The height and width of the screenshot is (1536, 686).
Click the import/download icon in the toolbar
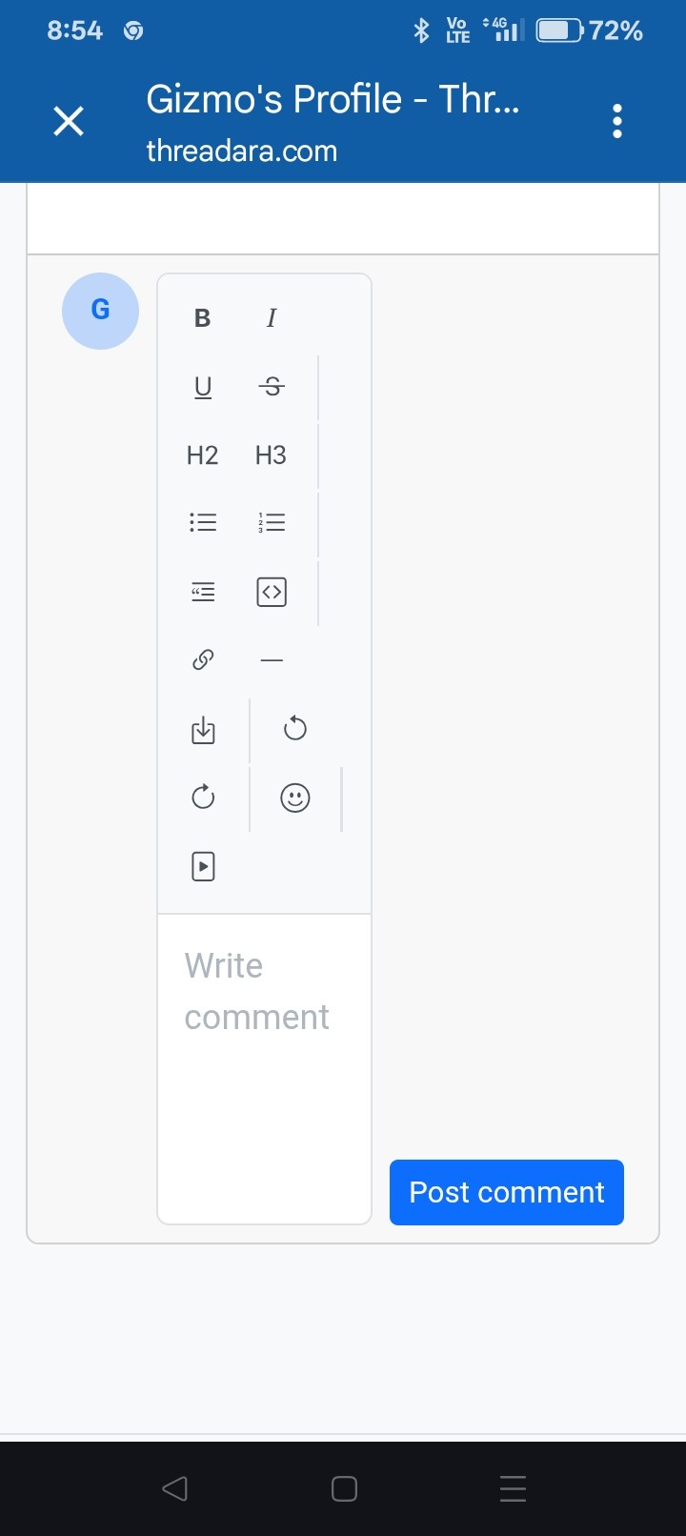[203, 731]
